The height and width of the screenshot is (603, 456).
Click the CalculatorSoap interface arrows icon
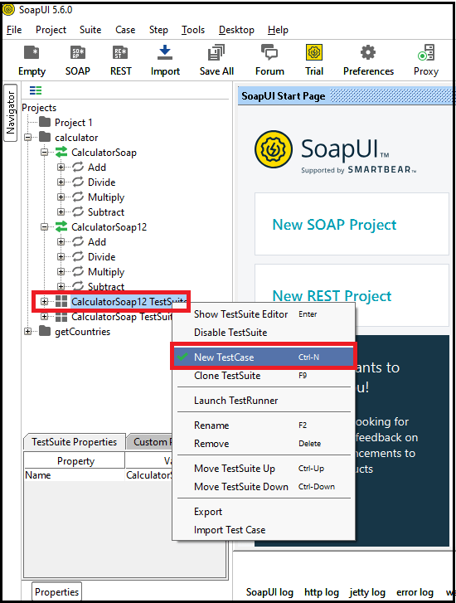point(61,153)
